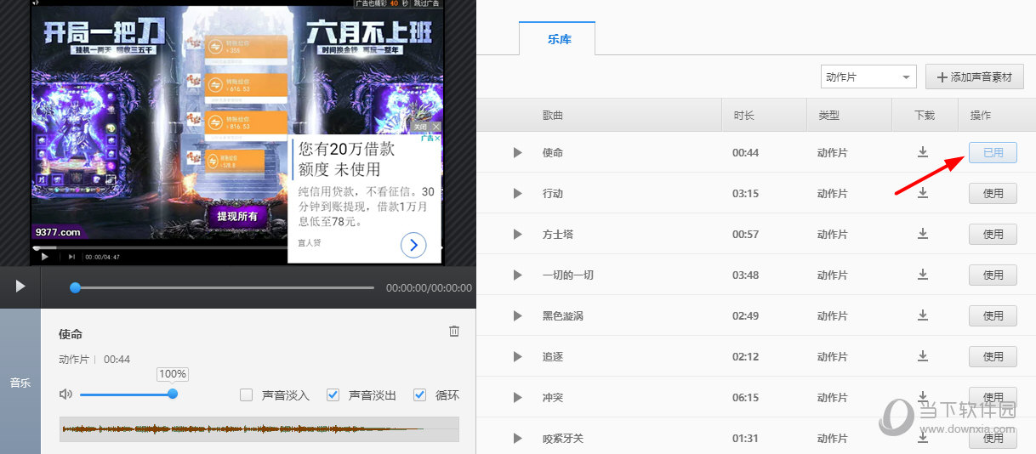Delete the 使命 music clip

454,332
